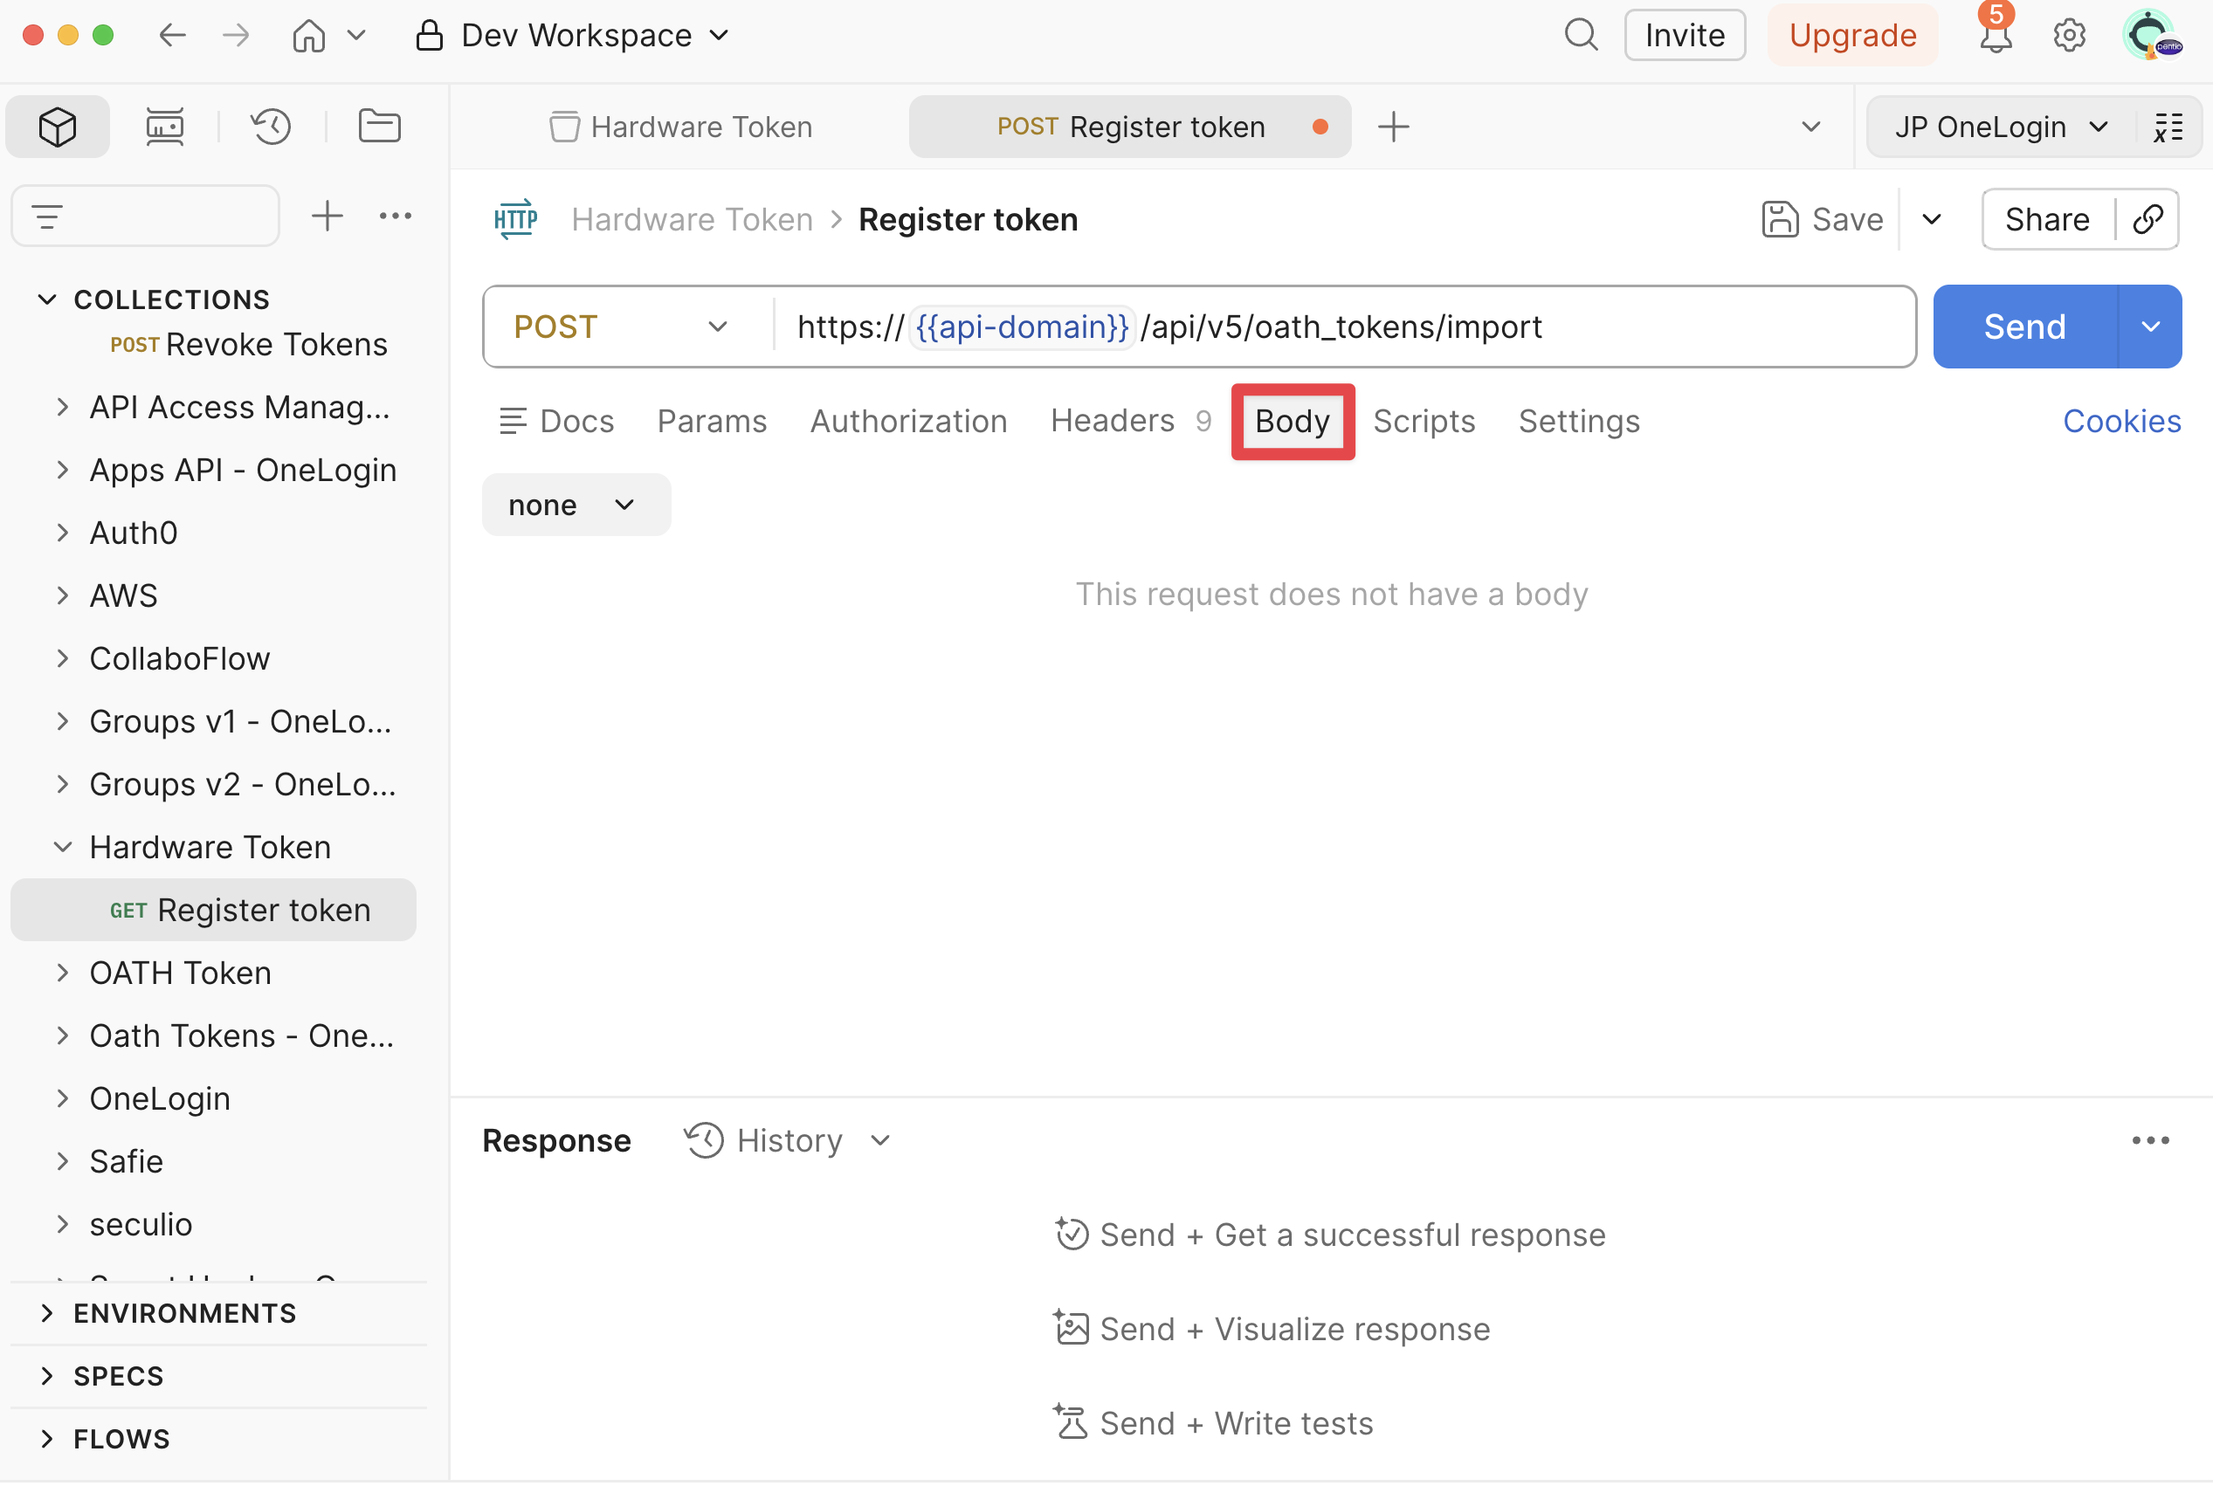Collapse the COLLECTIONS section
The image size is (2213, 1486).
click(46, 299)
